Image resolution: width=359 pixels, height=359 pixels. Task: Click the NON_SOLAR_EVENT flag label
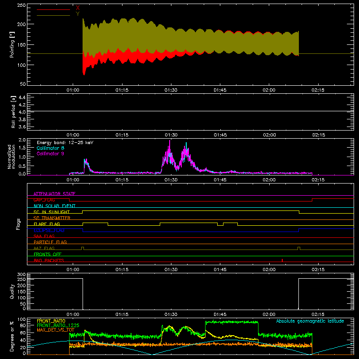(x=54, y=206)
